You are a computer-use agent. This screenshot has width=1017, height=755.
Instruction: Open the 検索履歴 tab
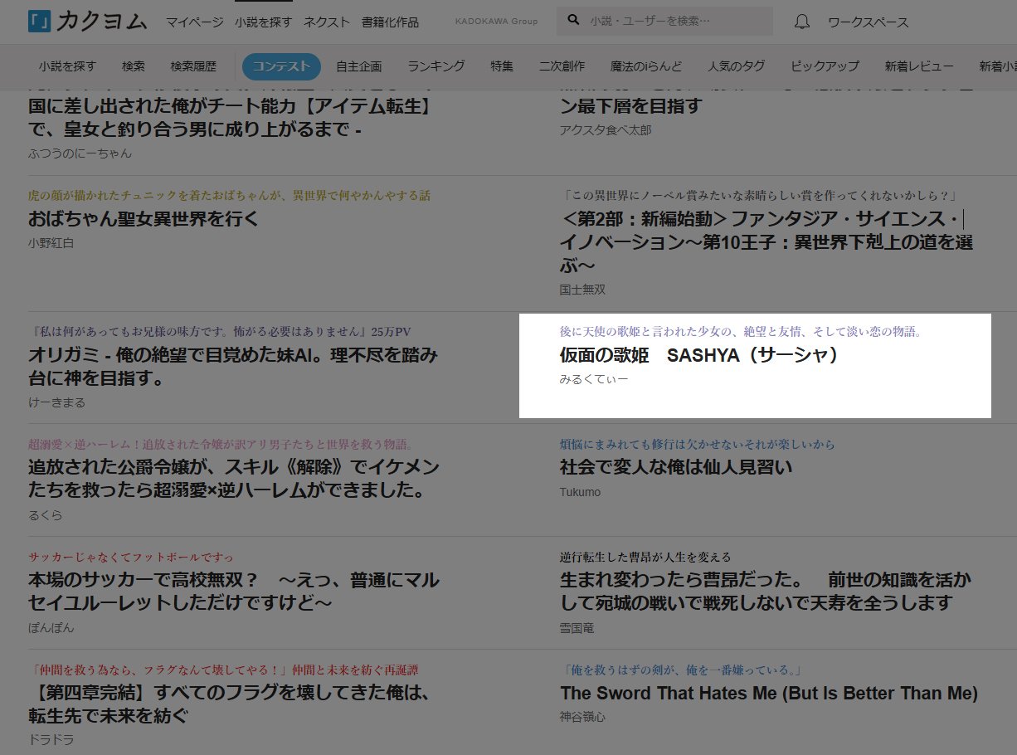(x=193, y=66)
